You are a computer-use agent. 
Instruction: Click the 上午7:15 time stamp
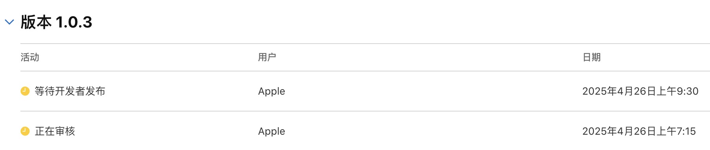[676, 131]
